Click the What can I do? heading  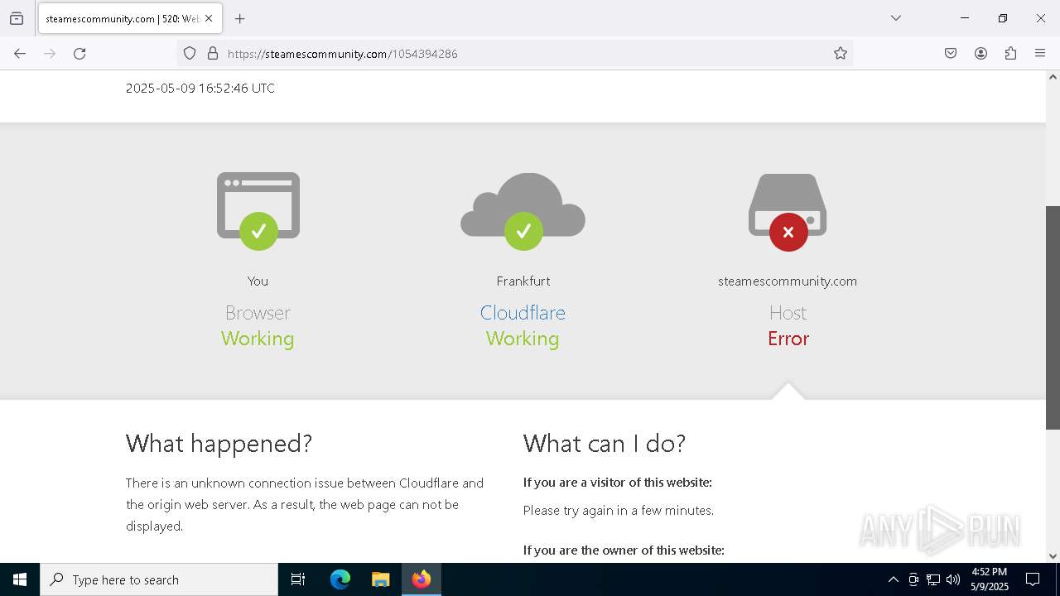click(605, 444)
